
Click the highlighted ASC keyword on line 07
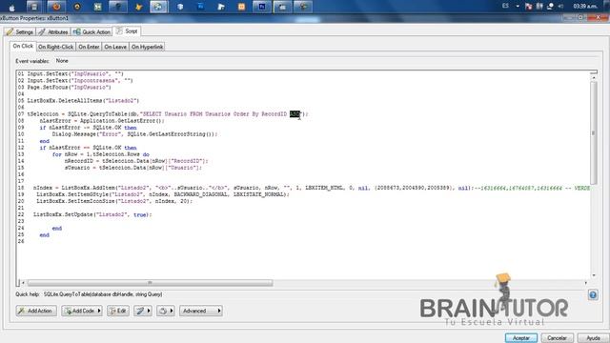(295, 114)
